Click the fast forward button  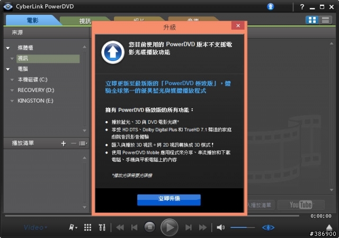202,227
